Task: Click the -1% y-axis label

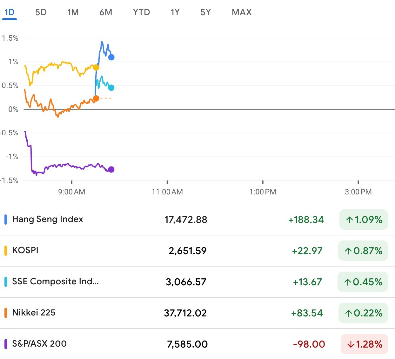Action: pos(12,157)
